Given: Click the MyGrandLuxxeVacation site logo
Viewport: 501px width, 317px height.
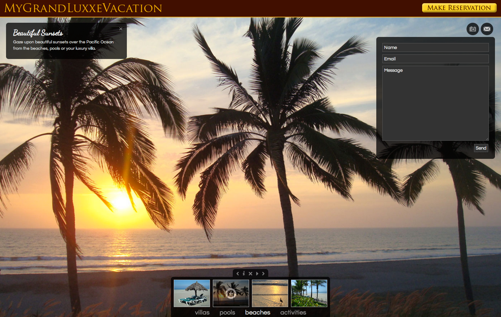Looking at the screenshot, I should (x=83, y=8).
